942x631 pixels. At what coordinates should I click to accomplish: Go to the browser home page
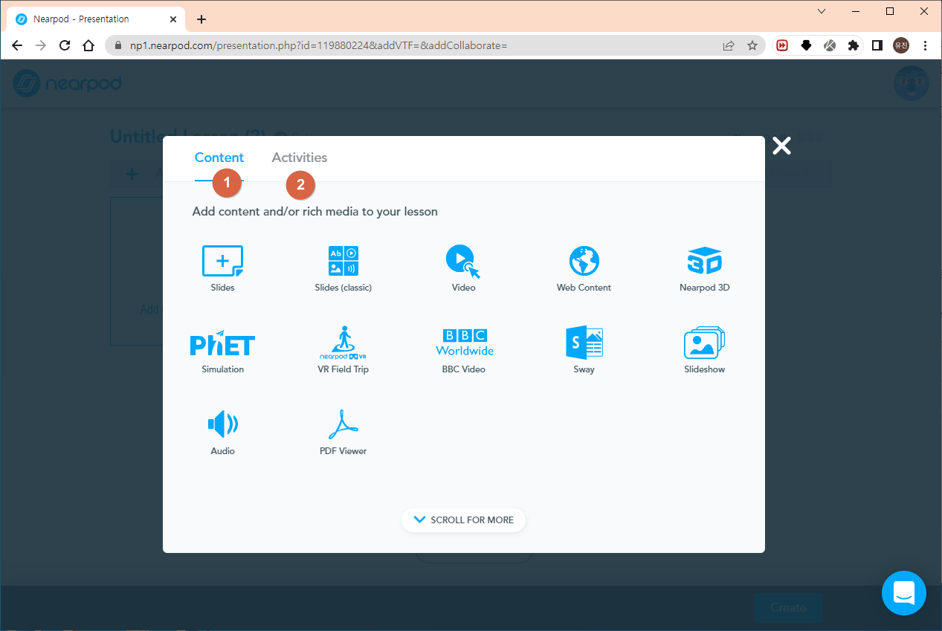point(88,45)
